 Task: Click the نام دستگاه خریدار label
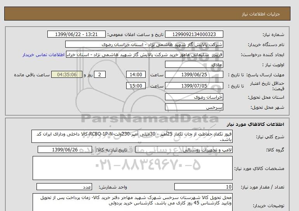(266, 45)
